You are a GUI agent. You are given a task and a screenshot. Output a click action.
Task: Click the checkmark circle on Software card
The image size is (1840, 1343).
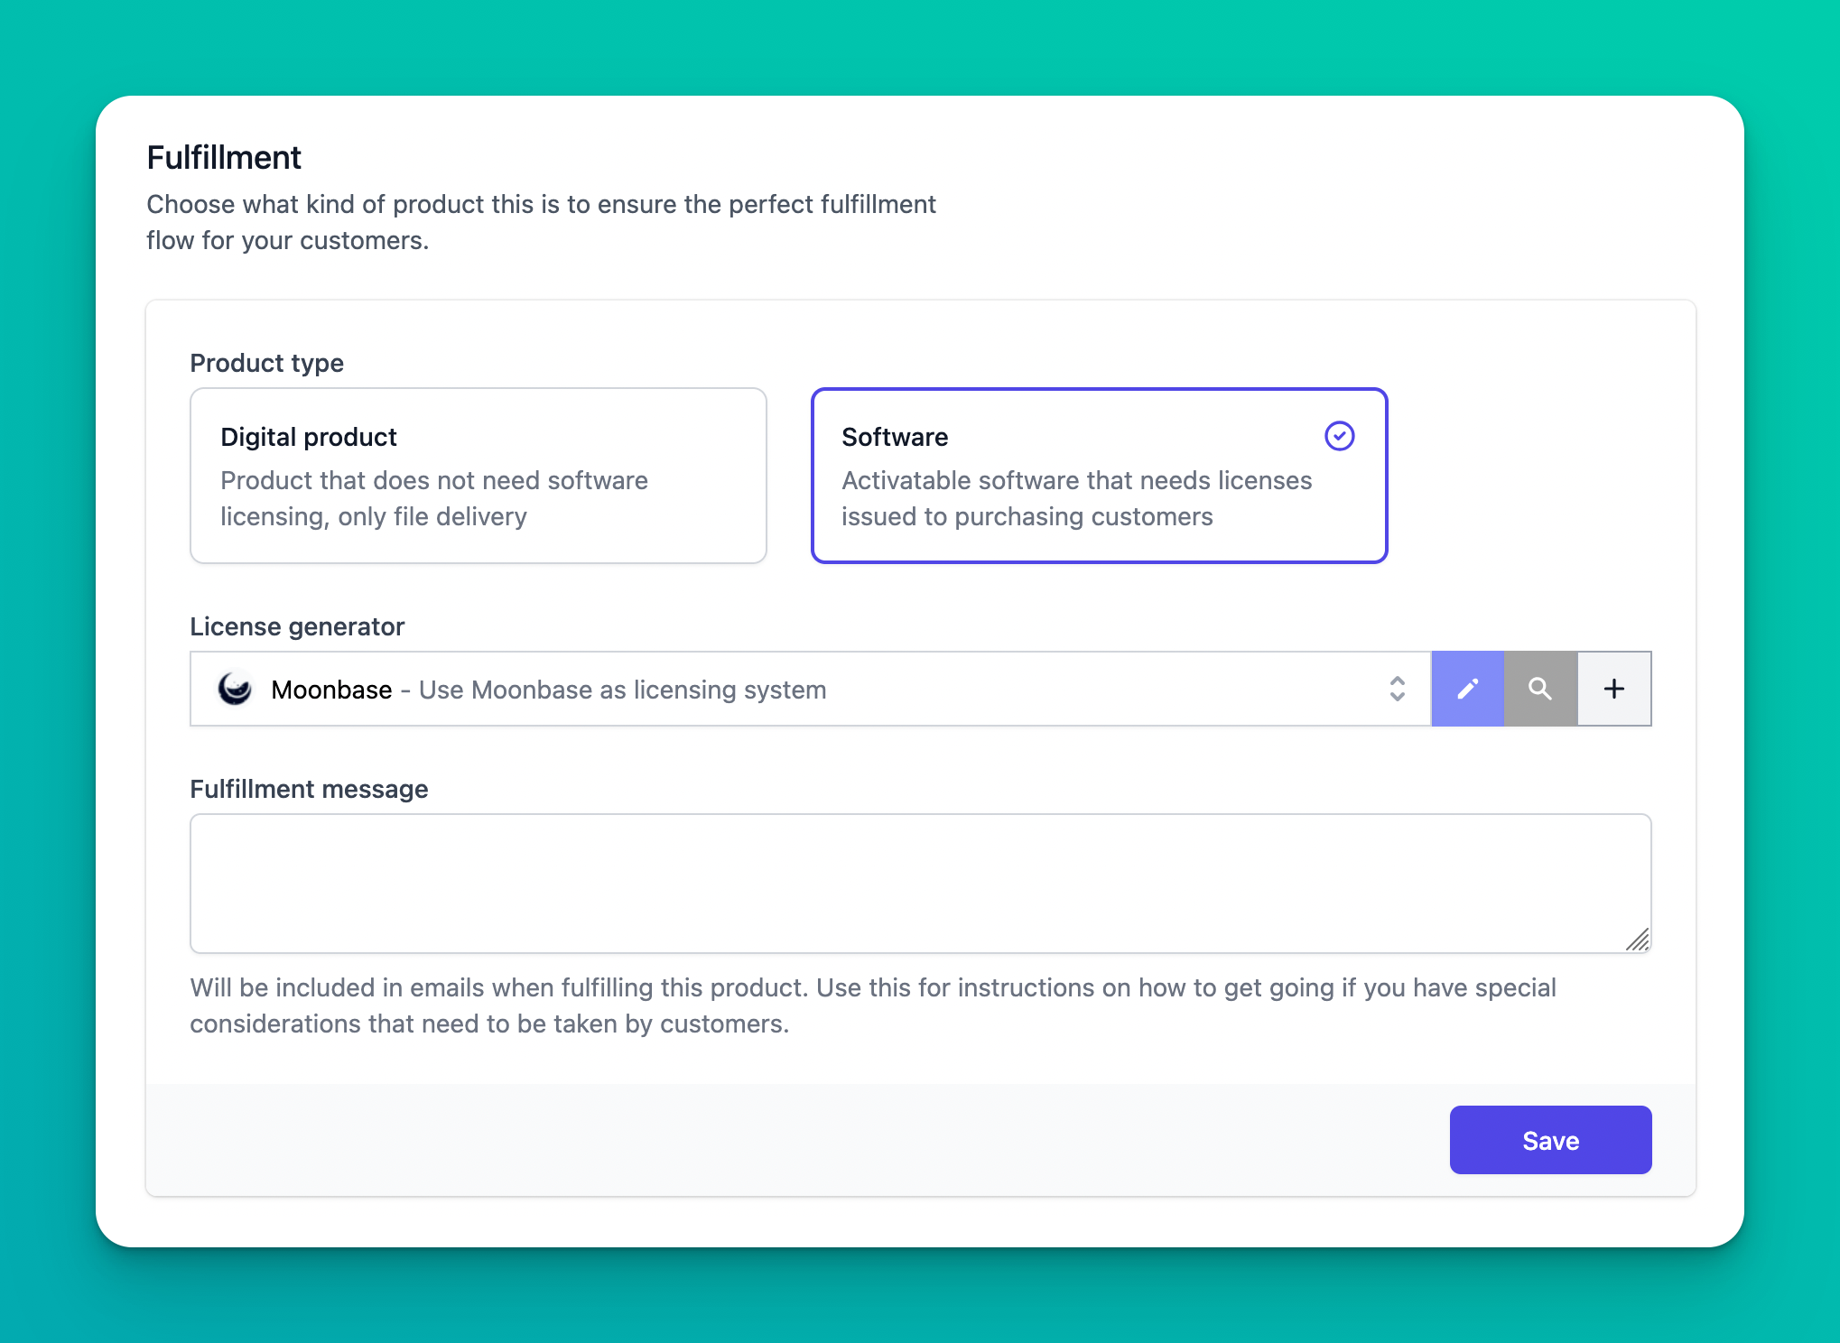[1339, 436]
